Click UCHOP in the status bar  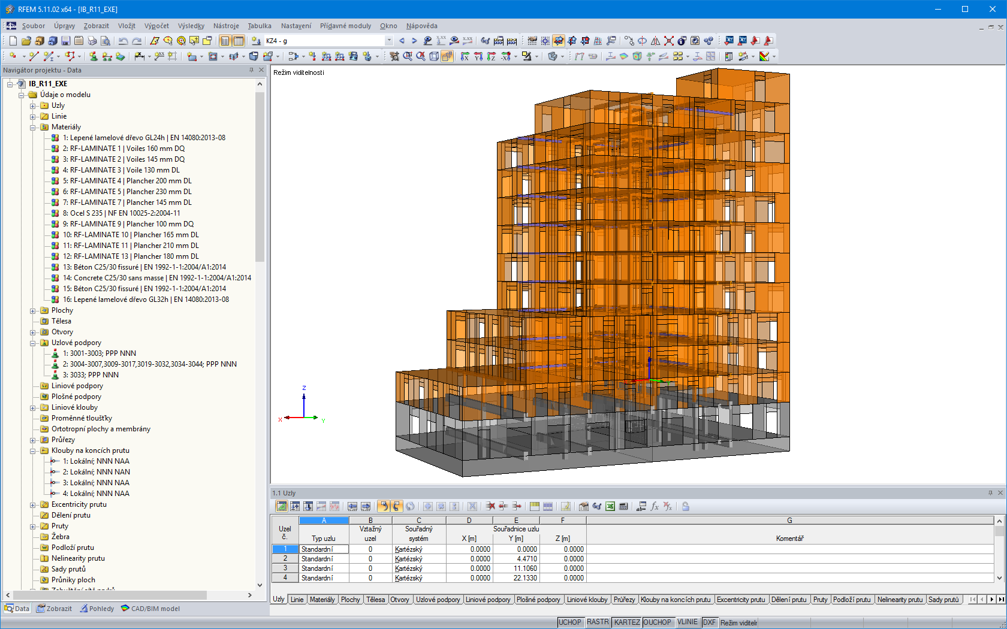click(x=570, y=622)
